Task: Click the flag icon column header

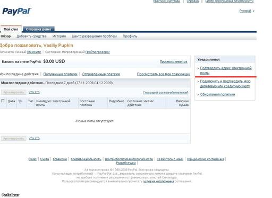Action: click(x=20, y=101)
